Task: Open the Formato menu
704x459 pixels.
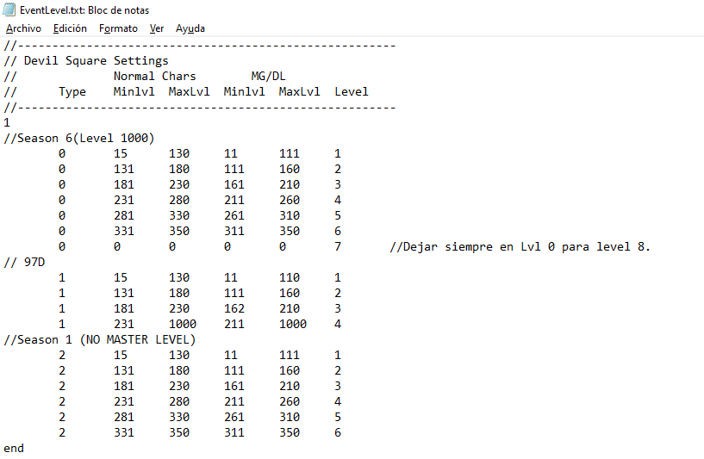Action: 118,28
